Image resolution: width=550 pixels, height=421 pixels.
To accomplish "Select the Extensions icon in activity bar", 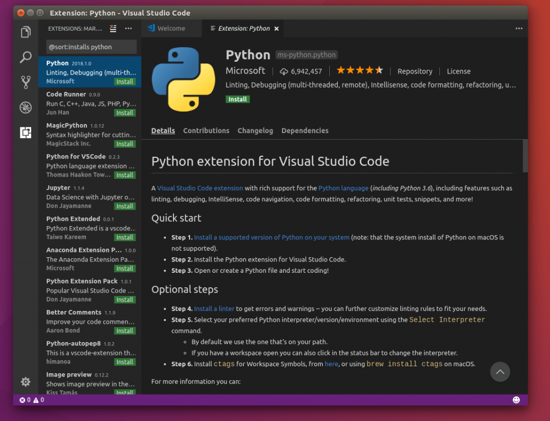I will click(x=25, y=133).
